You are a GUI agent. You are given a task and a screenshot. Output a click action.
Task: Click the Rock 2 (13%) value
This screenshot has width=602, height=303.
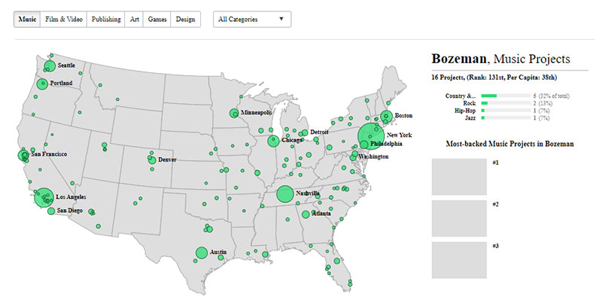(542, 103)
